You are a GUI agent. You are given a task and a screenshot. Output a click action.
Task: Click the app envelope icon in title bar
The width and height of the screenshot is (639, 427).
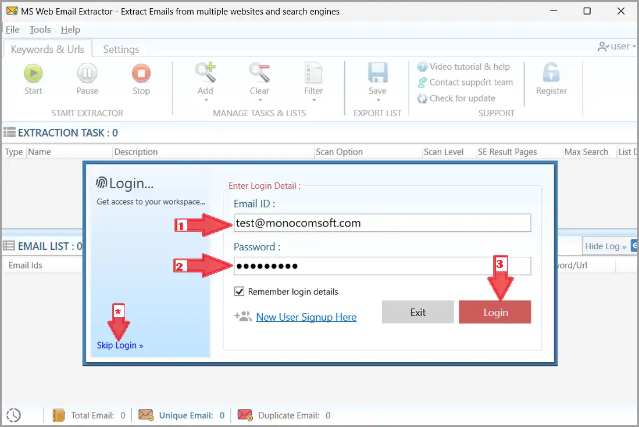pos(12,11)
